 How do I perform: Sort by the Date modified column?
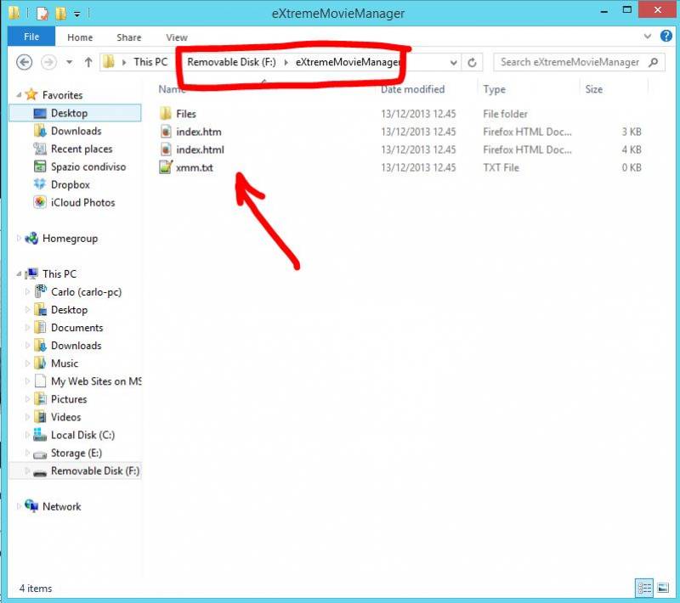412,89
